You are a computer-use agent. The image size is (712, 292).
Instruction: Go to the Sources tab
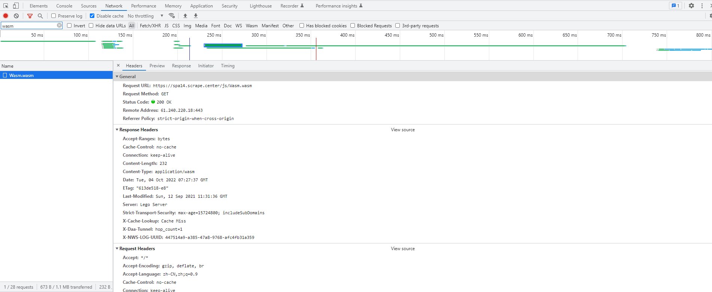coord(89,6)
